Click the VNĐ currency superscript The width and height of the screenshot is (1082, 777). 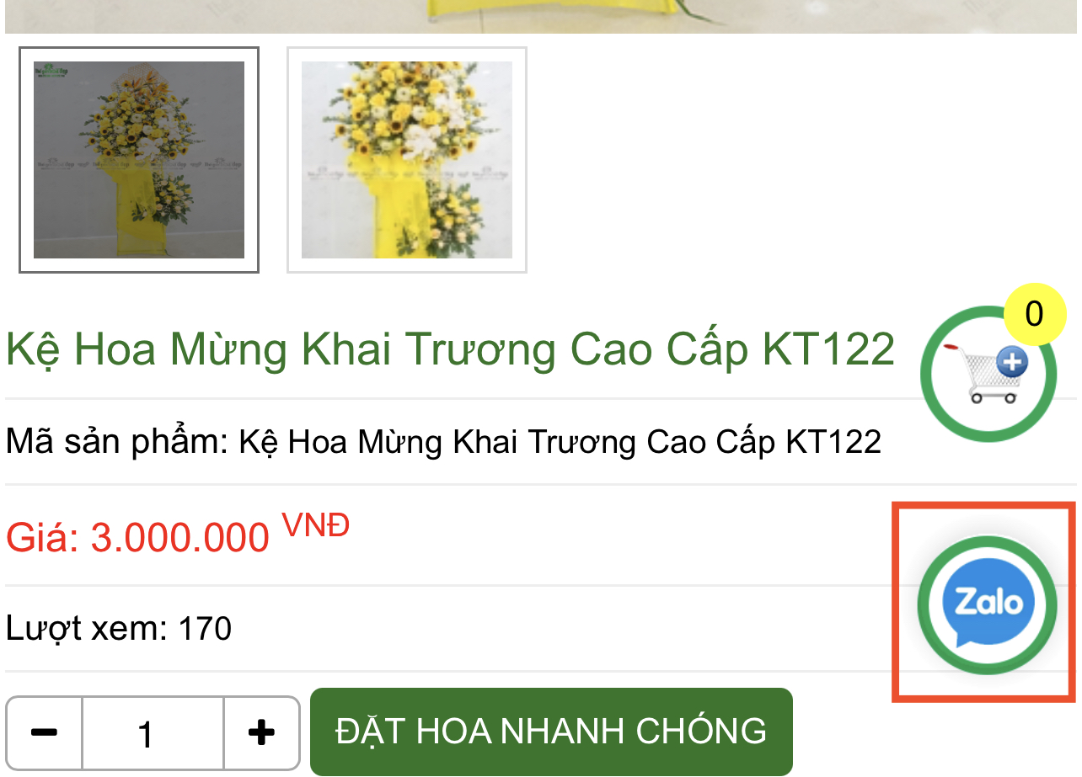coord(315,525)
